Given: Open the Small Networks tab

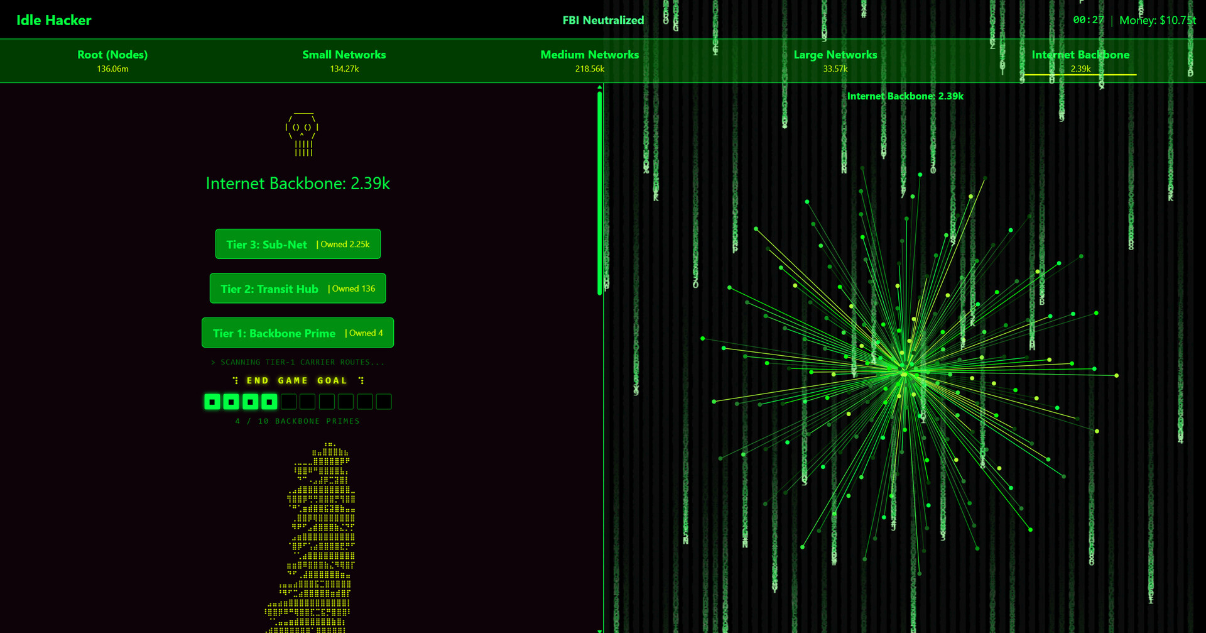Looking at the screenshot, I should 344,60.
